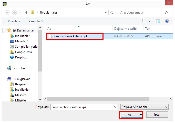Expand the address bar history dropdown
This screenshot has width=175, height=123.
[106, 13]
